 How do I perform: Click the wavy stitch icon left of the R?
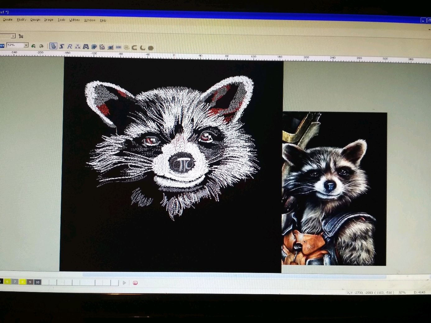(62, 46)
